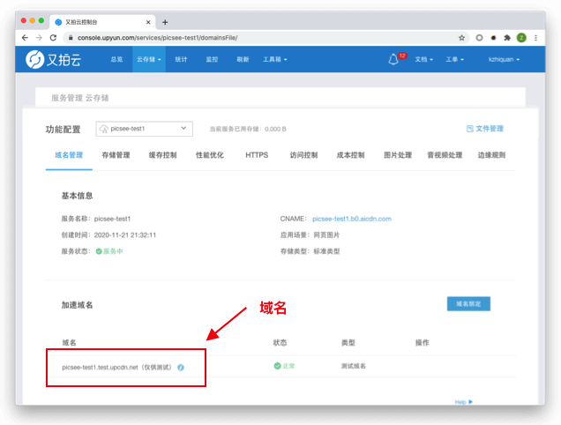561x425 pixels.
Task: Click the 服务管理 云存储 breadcrumb text
Action: point(79,98)
